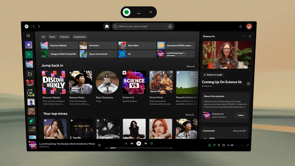Viewport: 295px width, 166px height.
Task: Select the Audiobooks filter chip
Action: (80, 37)
